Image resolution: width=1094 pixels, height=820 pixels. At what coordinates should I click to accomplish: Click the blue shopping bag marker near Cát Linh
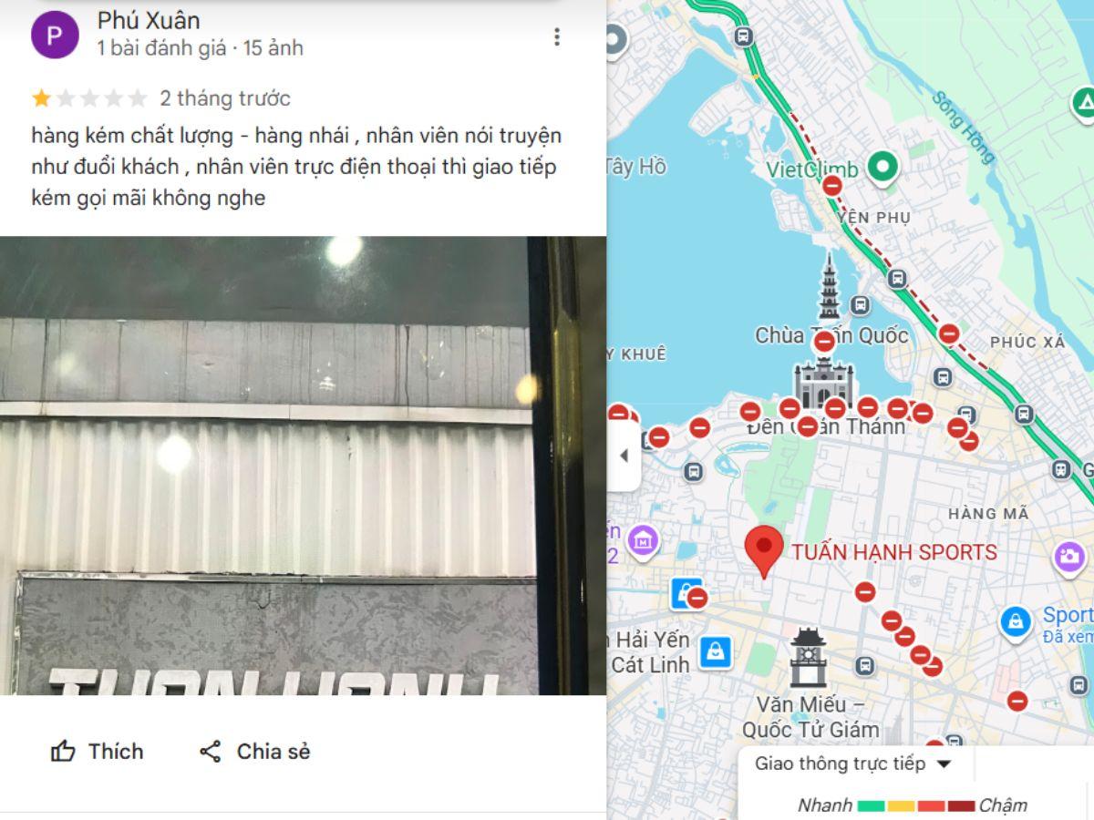pos(717,651)
